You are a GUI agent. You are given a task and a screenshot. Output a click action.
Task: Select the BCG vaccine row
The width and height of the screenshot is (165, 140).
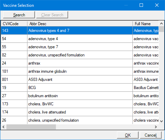[80, 88]
